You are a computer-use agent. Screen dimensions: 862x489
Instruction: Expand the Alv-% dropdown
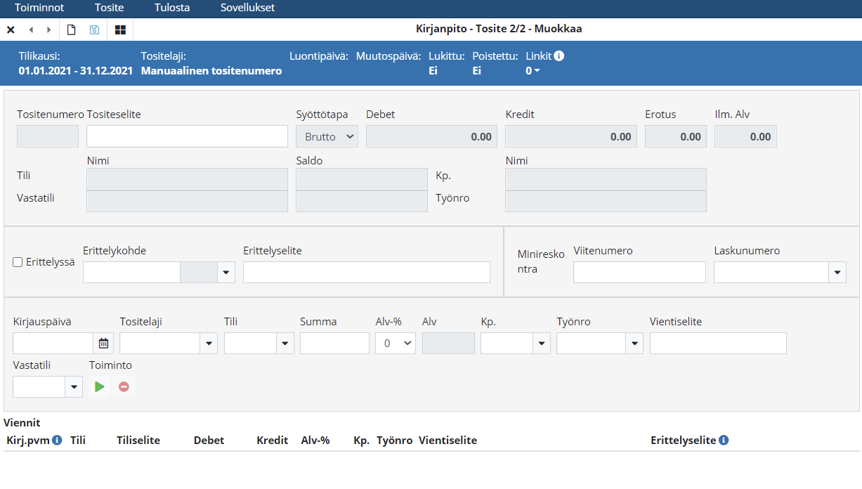396,343
